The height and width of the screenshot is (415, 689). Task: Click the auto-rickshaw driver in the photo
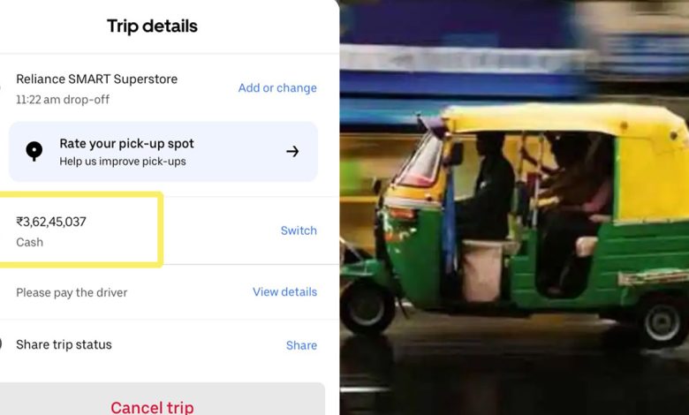pyautogui.click(x=487, y=189)
